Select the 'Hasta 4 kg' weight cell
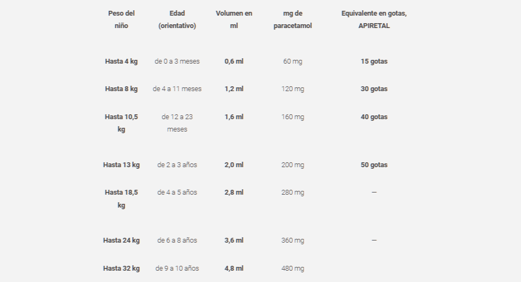 click(121, 61)
